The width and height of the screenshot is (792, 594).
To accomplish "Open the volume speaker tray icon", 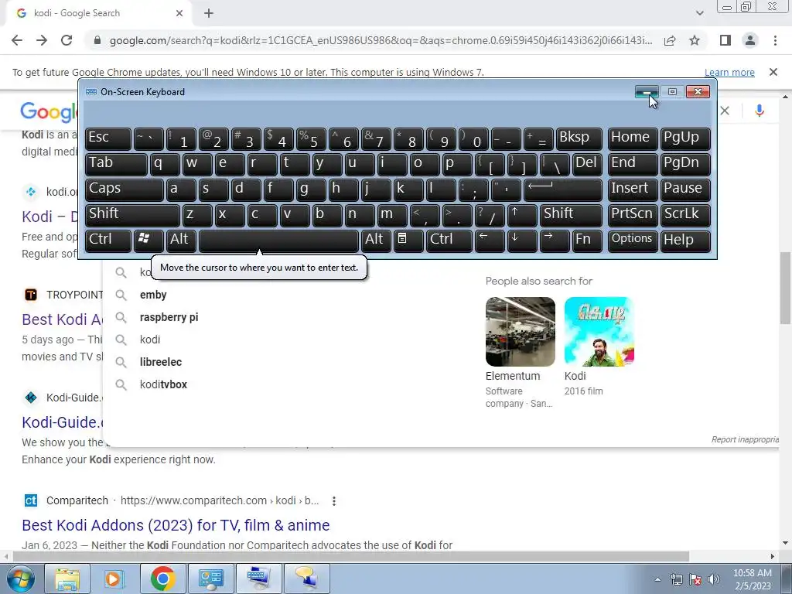I will 714,579.
